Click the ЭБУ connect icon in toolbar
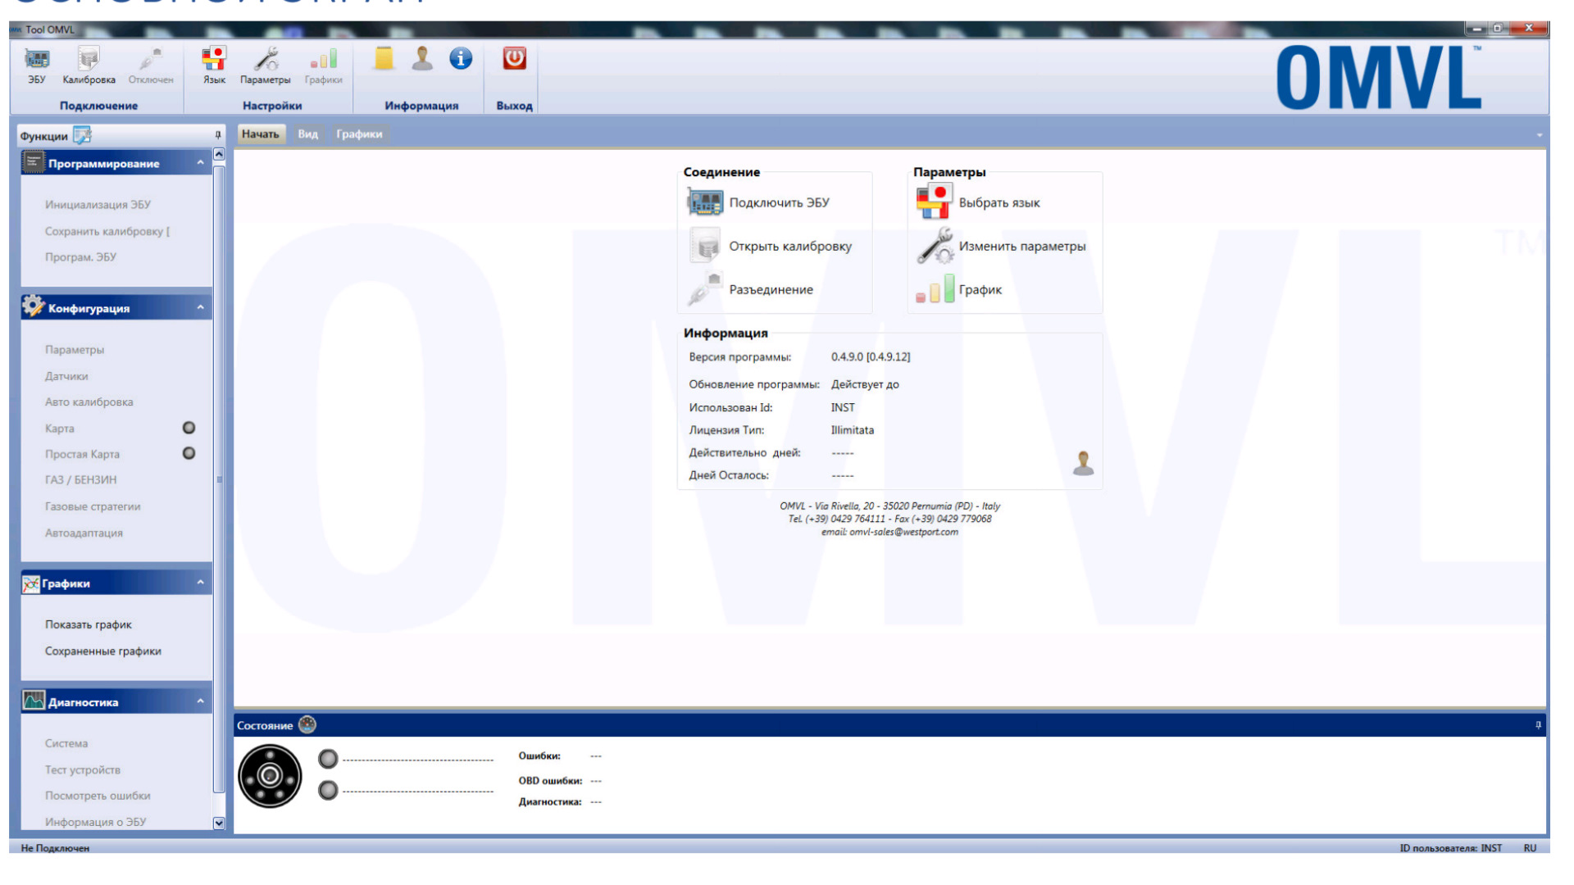 37,60
